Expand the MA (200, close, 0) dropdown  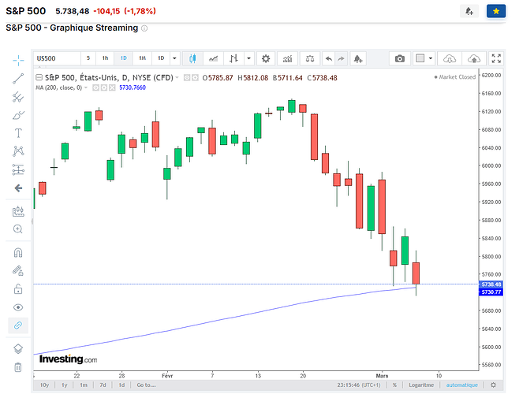click(86, 87)
